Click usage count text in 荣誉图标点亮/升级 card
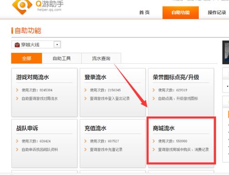Viewport: 229px width, 175px height. tap(173, 90)
